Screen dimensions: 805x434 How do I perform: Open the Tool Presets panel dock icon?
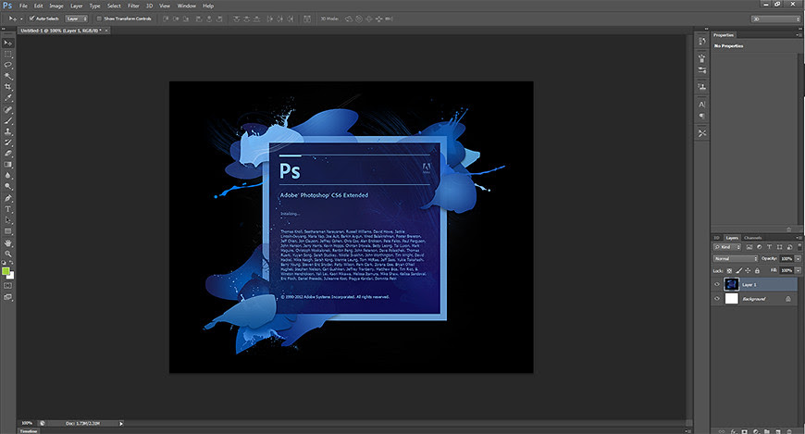pyautogui.click(x=701, y=133)
